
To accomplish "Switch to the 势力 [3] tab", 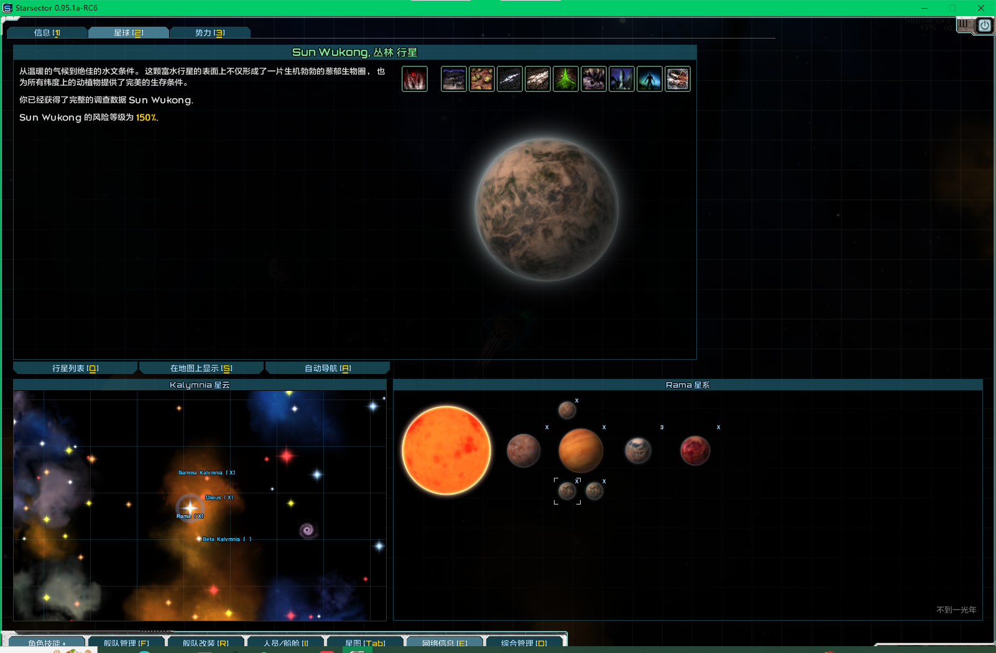I will tap(210, 33).
